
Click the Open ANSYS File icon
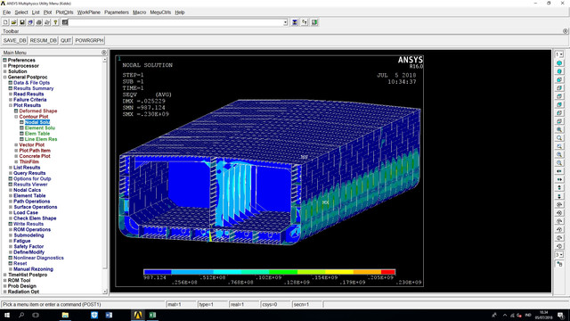14,22
